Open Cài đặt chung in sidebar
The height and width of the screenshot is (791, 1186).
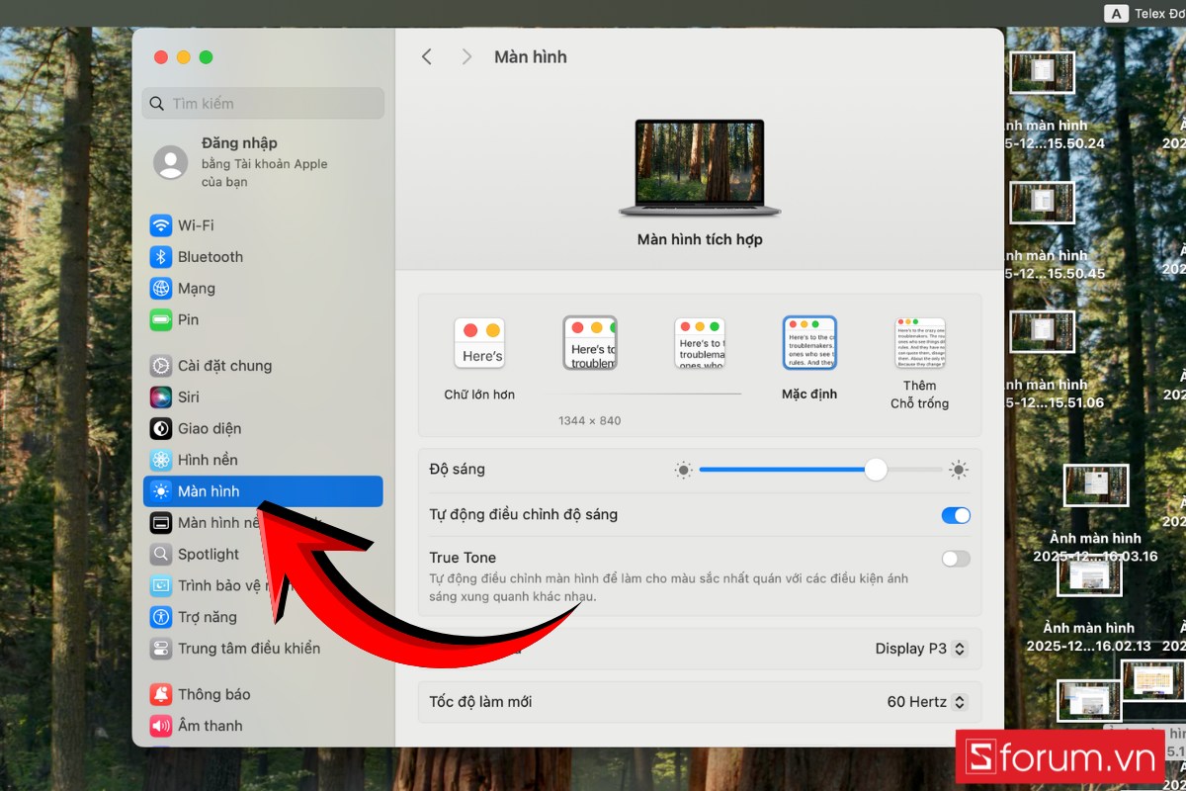(x=224, y=366)
